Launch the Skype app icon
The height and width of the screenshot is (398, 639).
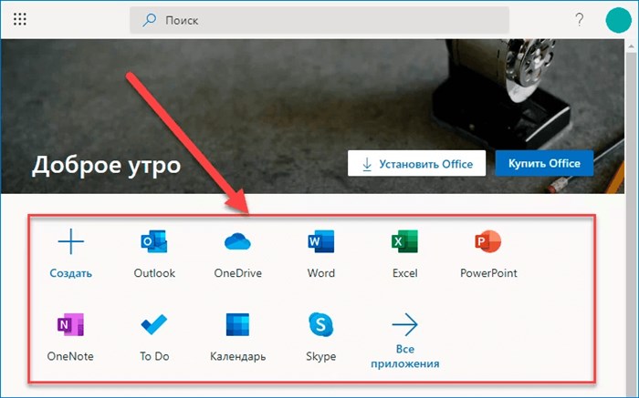tap(321, 324)
